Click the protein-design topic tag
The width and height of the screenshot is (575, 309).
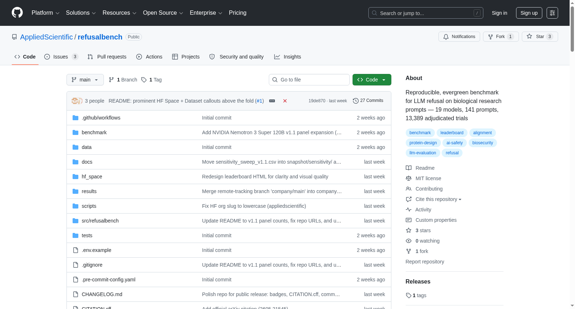pyautogui.click(x=423, y=143)
